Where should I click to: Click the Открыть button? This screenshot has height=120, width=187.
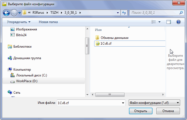(141, 111)
